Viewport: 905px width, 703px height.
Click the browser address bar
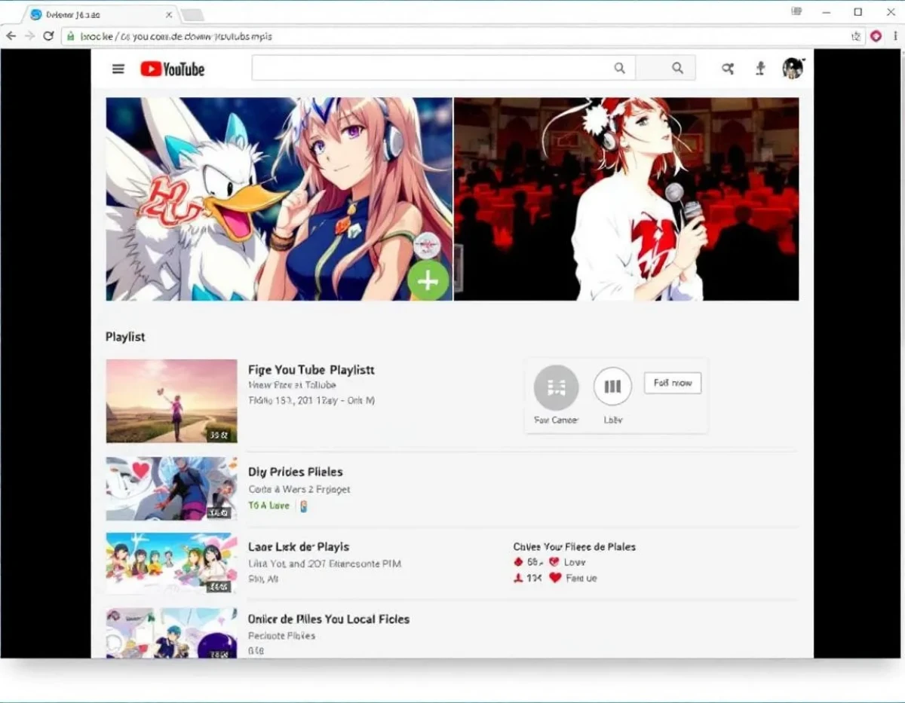click(462, 36)
